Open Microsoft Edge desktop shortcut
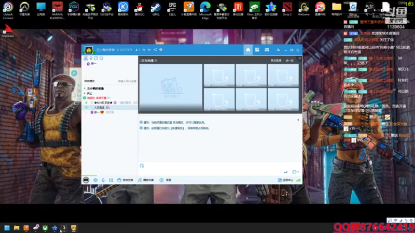The width and height of the screenshot is (415, 233). (205, 10)
